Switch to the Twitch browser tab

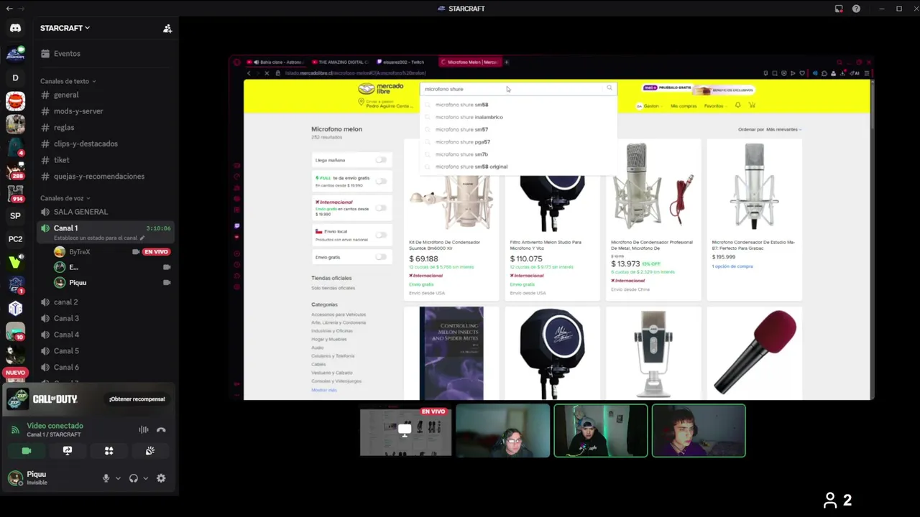(402, 62)
